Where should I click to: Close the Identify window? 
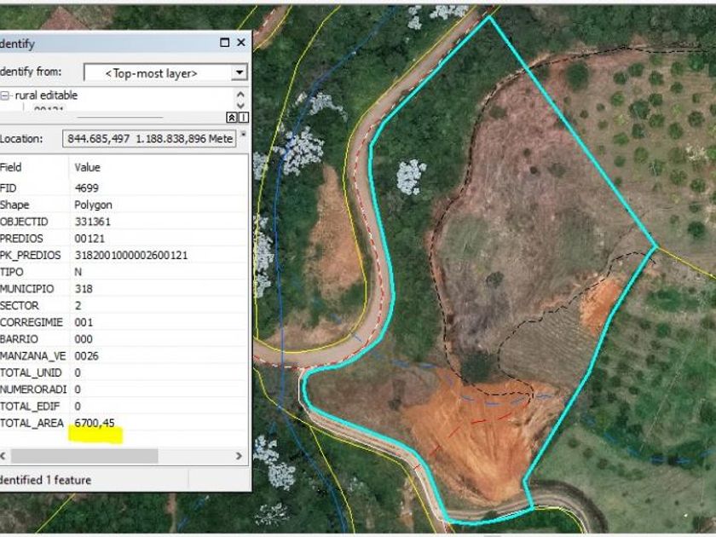(x=241, y=43)
